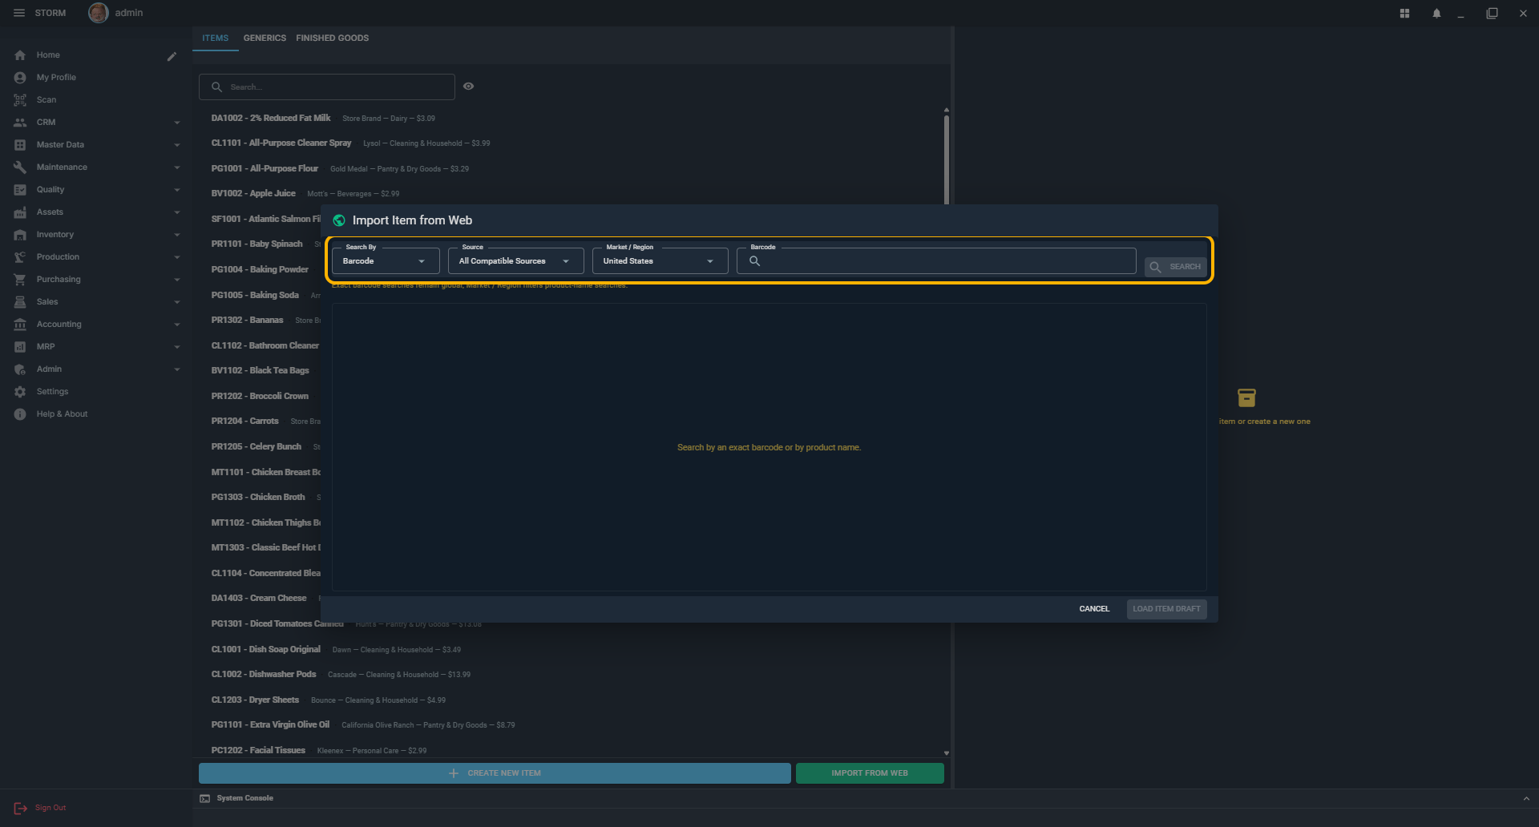This screenshot has width=1539, height=827.
Task: Select the CL1001 - Dish Soap Original row
Action: [x=569, y=650]
